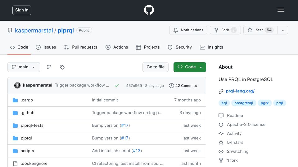Open the GitHub logo homepage
This screenshot has height=167, width=298.
[x=149, y=10]
